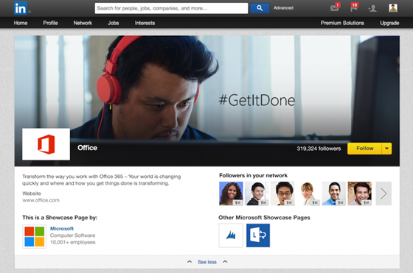Open Premium Solutions menu
The height and width of the screenshot is (273, 413).
tap(342, 23)
